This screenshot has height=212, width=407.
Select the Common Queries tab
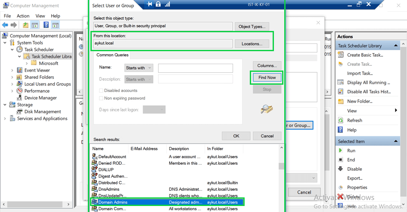tap(112, 55)
